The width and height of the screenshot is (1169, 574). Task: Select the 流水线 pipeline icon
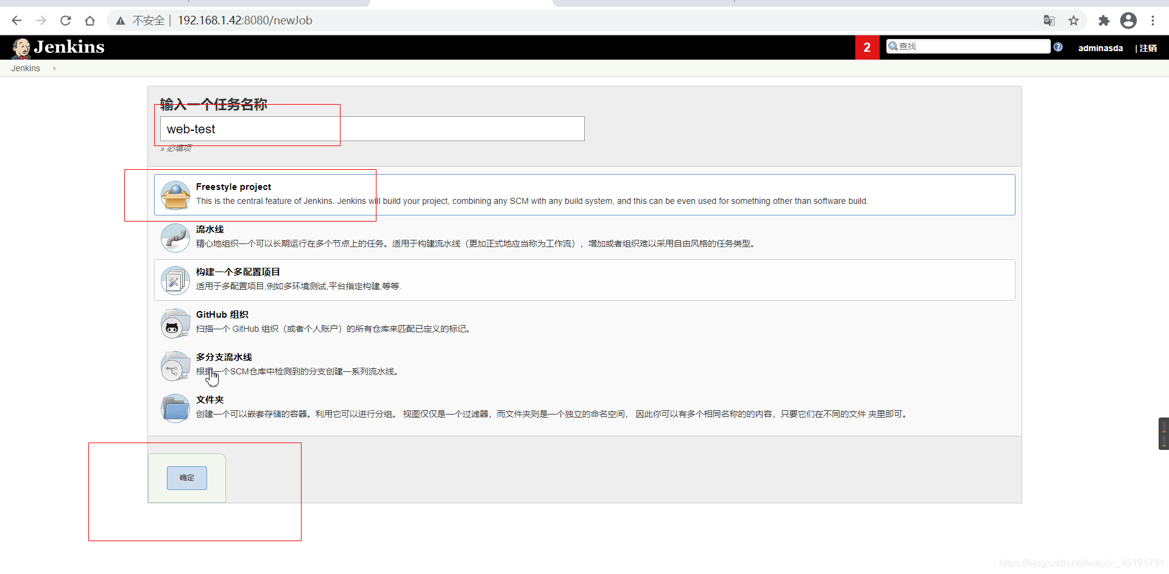pyautogui.click(x=175, y=237)
